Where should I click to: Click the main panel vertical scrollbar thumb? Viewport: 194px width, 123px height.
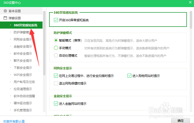tap(191, 20)
